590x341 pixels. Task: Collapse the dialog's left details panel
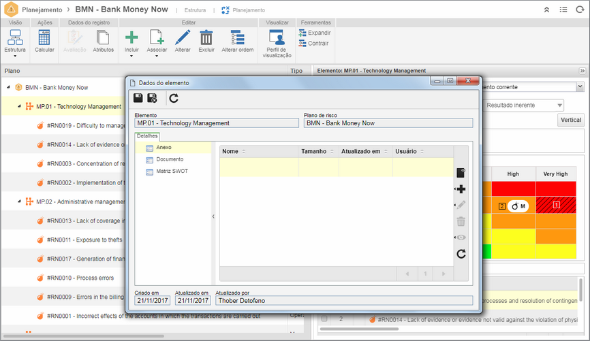tap(213, 216)
